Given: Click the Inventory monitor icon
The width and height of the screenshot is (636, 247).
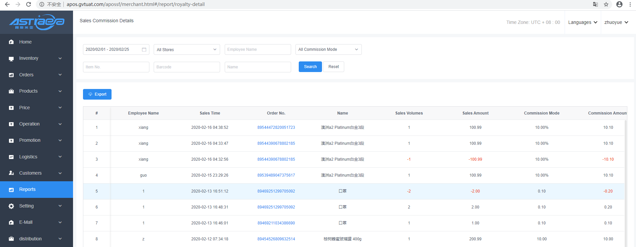Looking at the screenshot, I should [x=11, y=58].
